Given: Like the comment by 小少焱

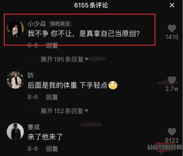Looking at the screenshot, I should tap(172, 28).
